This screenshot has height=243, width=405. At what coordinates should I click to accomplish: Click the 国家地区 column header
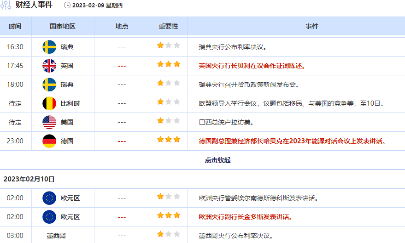point(62,26)
